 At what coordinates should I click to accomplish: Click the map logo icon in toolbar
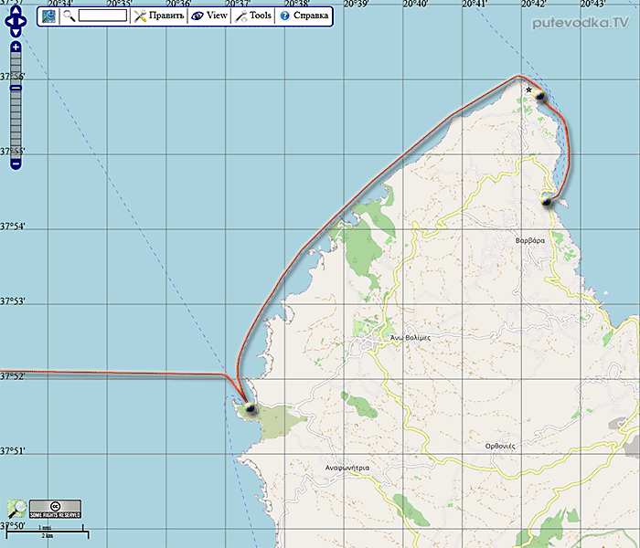pyautogui.click(x=49, y=16)
